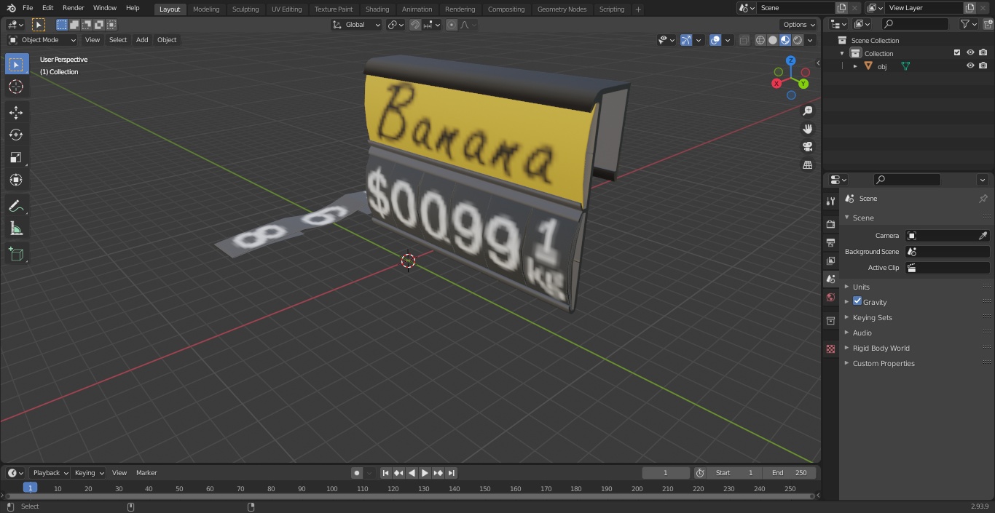The image size is (995, 513).
Task: Open the File menu
Action: 28,8
